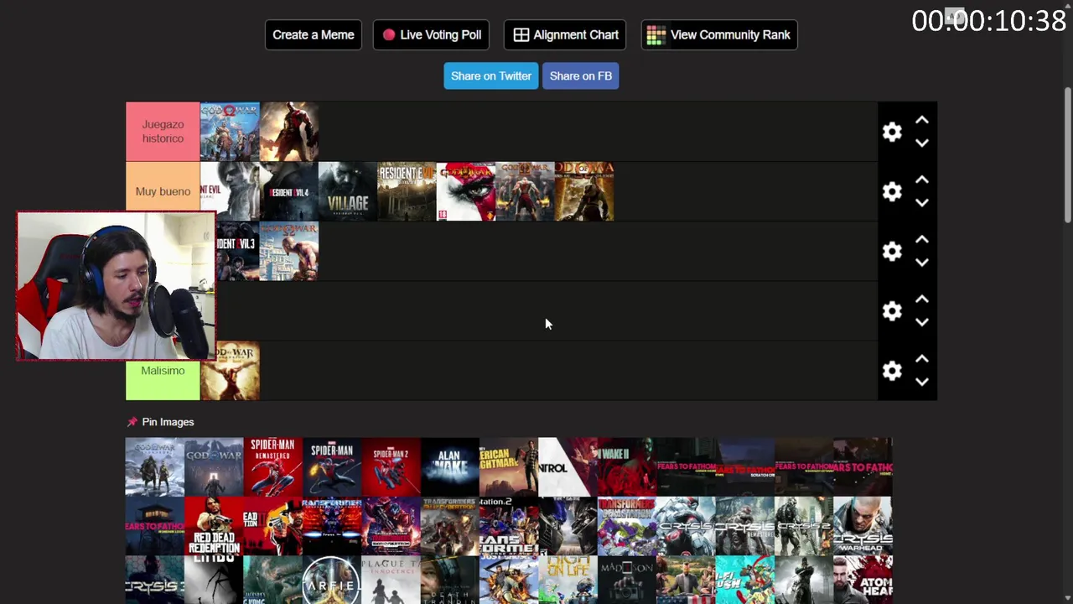Share tier list on Twitter
Screen dimensions: 1073x604
click(491, 75)
